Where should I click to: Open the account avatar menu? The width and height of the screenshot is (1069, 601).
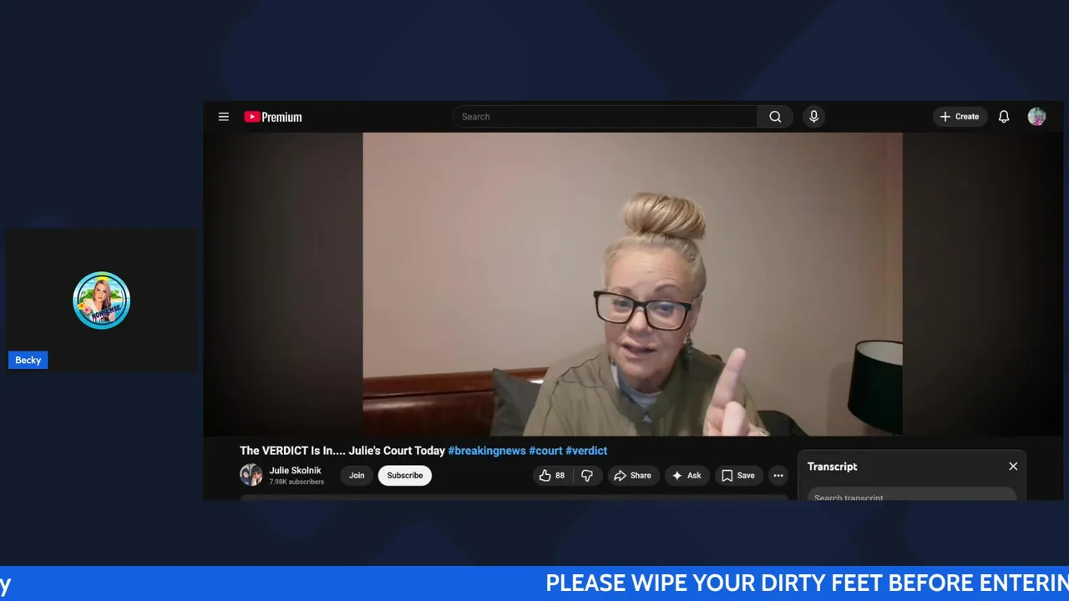coord(1036,117)
